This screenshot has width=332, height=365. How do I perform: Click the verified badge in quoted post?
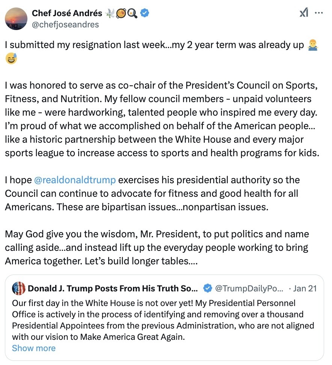coord(207,288)
